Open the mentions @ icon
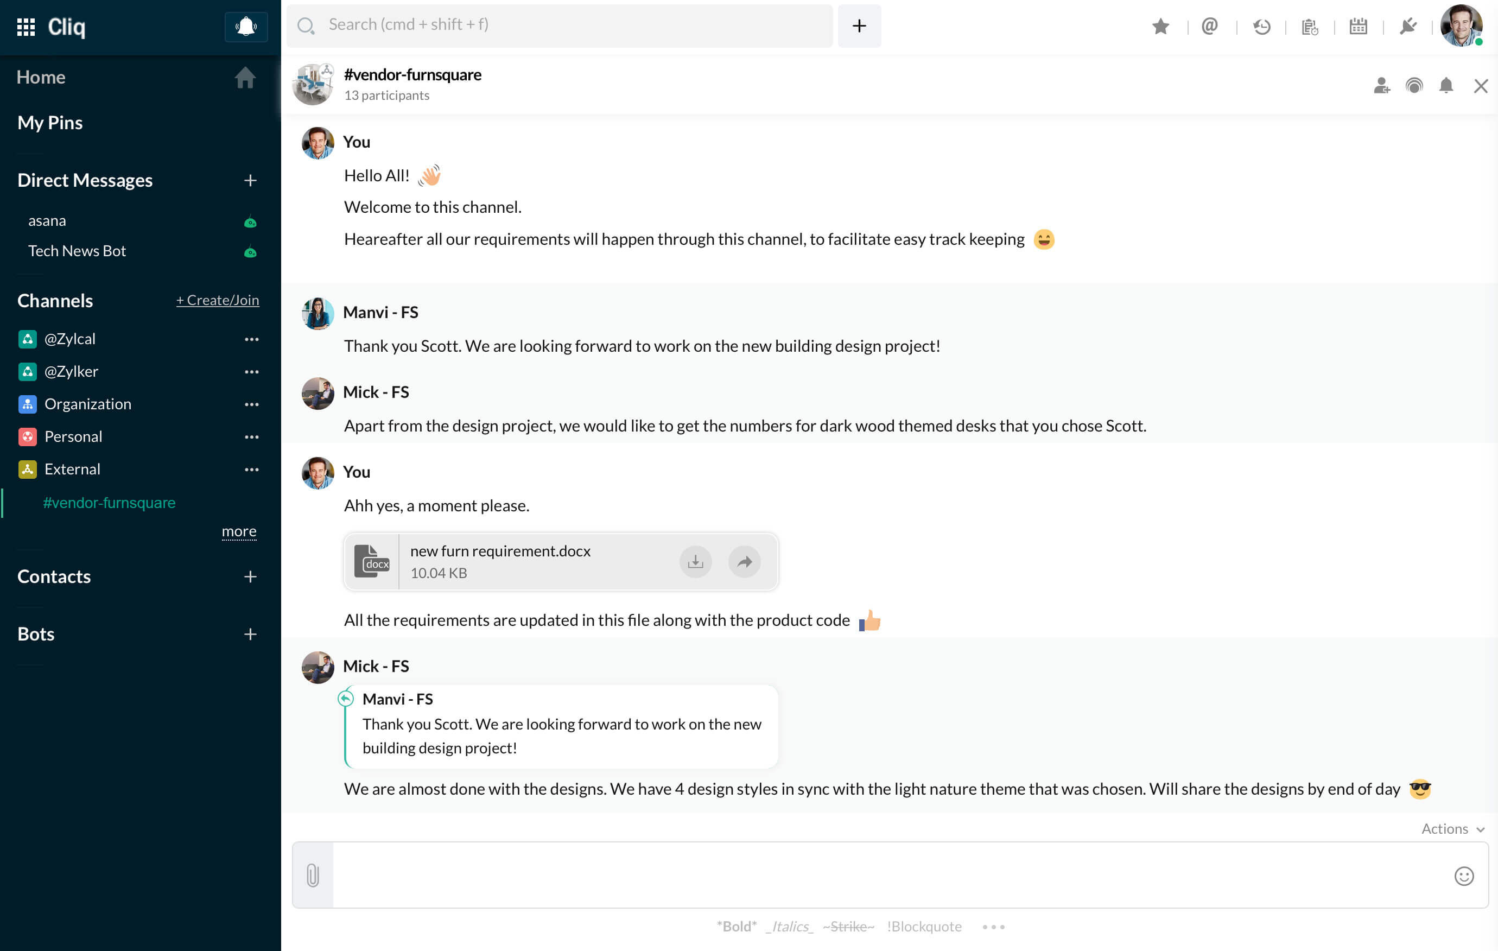The image size is (1498, 951). 1209,26
